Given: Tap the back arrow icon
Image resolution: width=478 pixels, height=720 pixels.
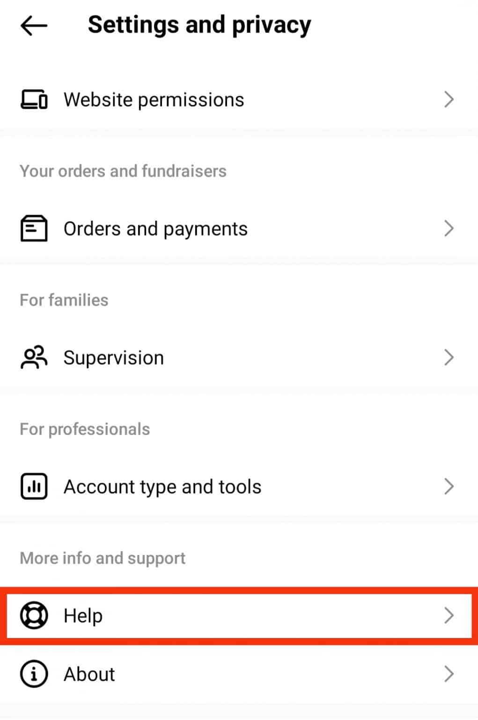Looking at the screenshot, I should pyautogui.click(x=34, y=25).
